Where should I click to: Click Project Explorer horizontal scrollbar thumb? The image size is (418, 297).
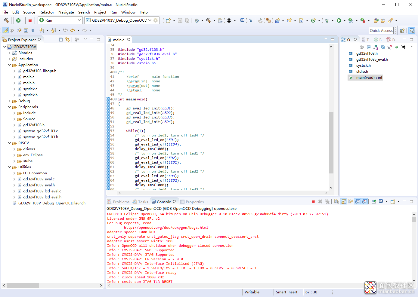click(22, 285)
